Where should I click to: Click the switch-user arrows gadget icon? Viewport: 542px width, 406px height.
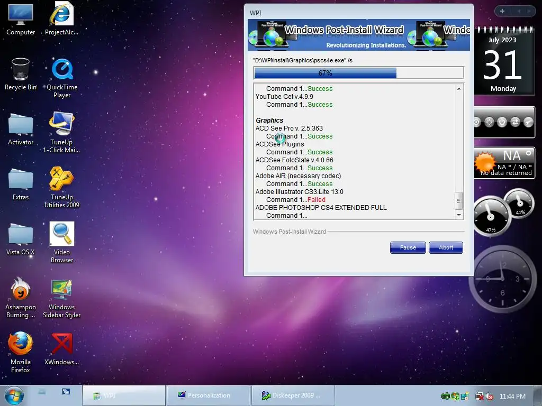point(515,122)
